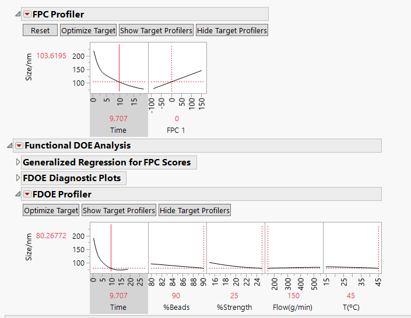Screen dimensions: 411x318
Task: Expand the FDOE Diagnostic Plots section
Action: (x=17, y=178)
